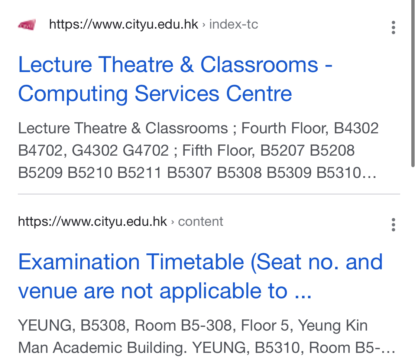Select the snippet line mentioning Fourth Floor, B4302
The width and height of the screenshot is (418, 364).
(x=198, y=128)
